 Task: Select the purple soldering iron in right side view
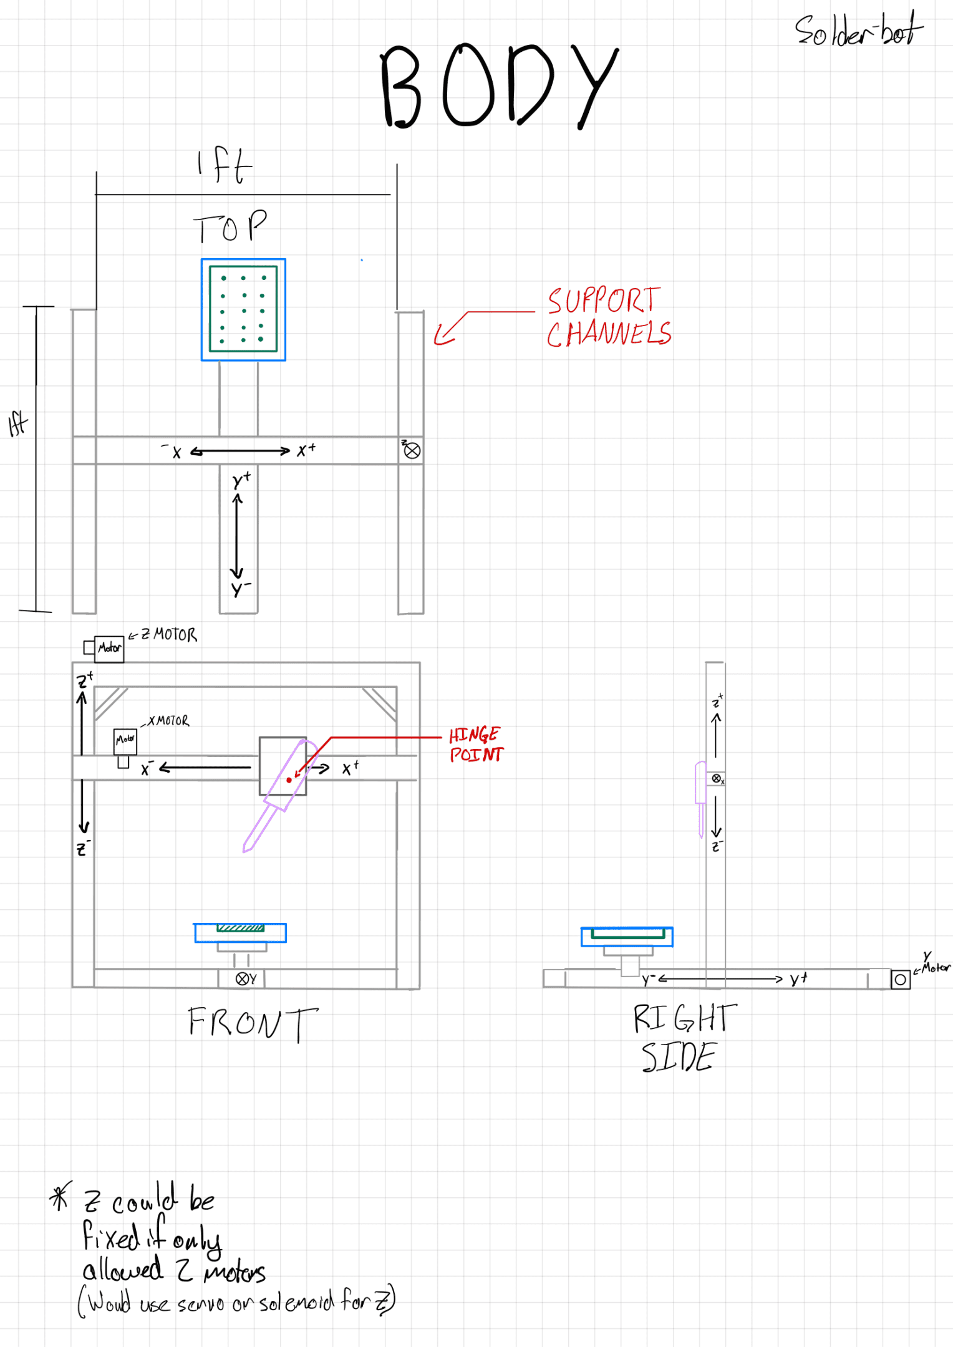coord(700,799)
